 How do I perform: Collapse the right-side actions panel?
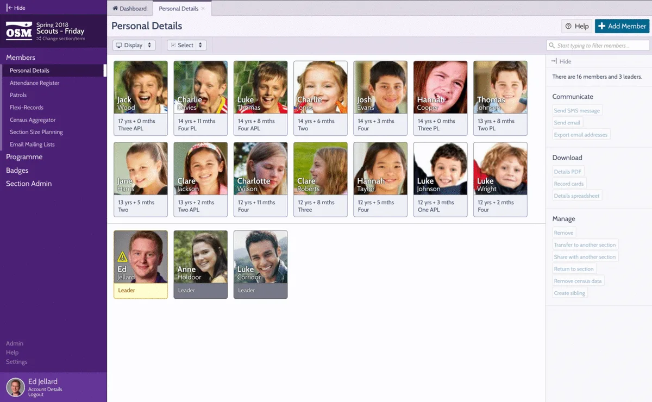tap(562, 61)
